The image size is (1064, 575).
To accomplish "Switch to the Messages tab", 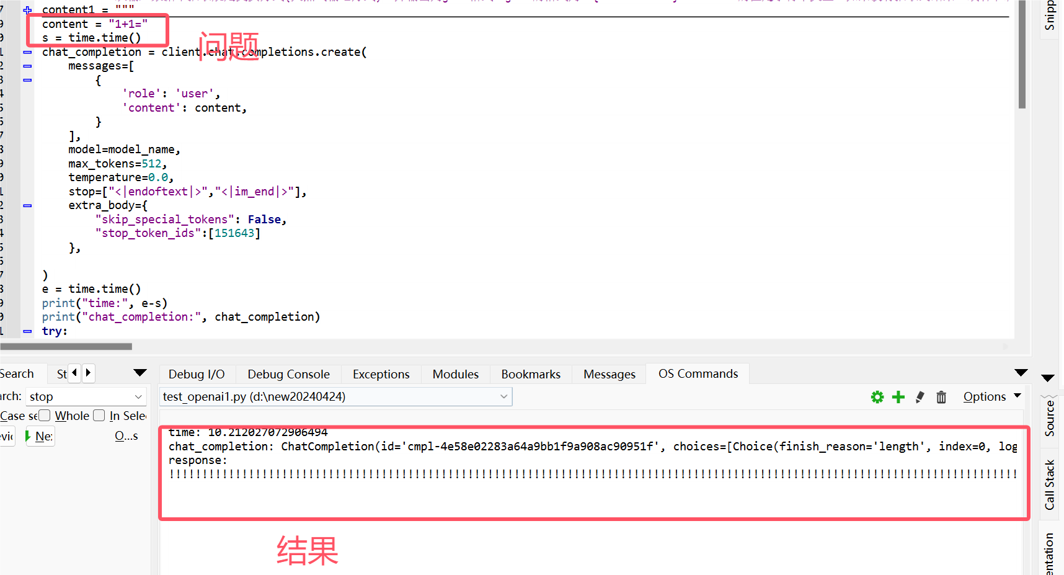I will point(610,374).
